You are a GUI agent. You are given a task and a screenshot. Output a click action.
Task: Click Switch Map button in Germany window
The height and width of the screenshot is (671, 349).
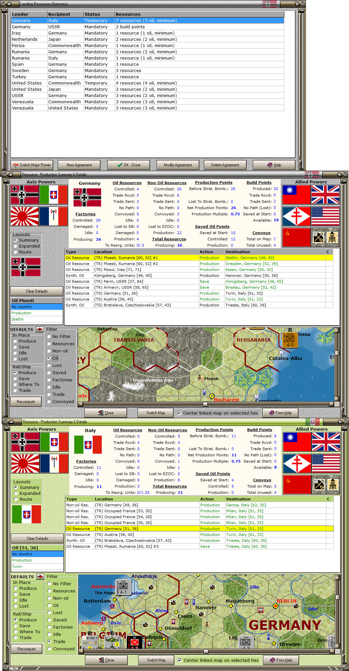(156, 413)
